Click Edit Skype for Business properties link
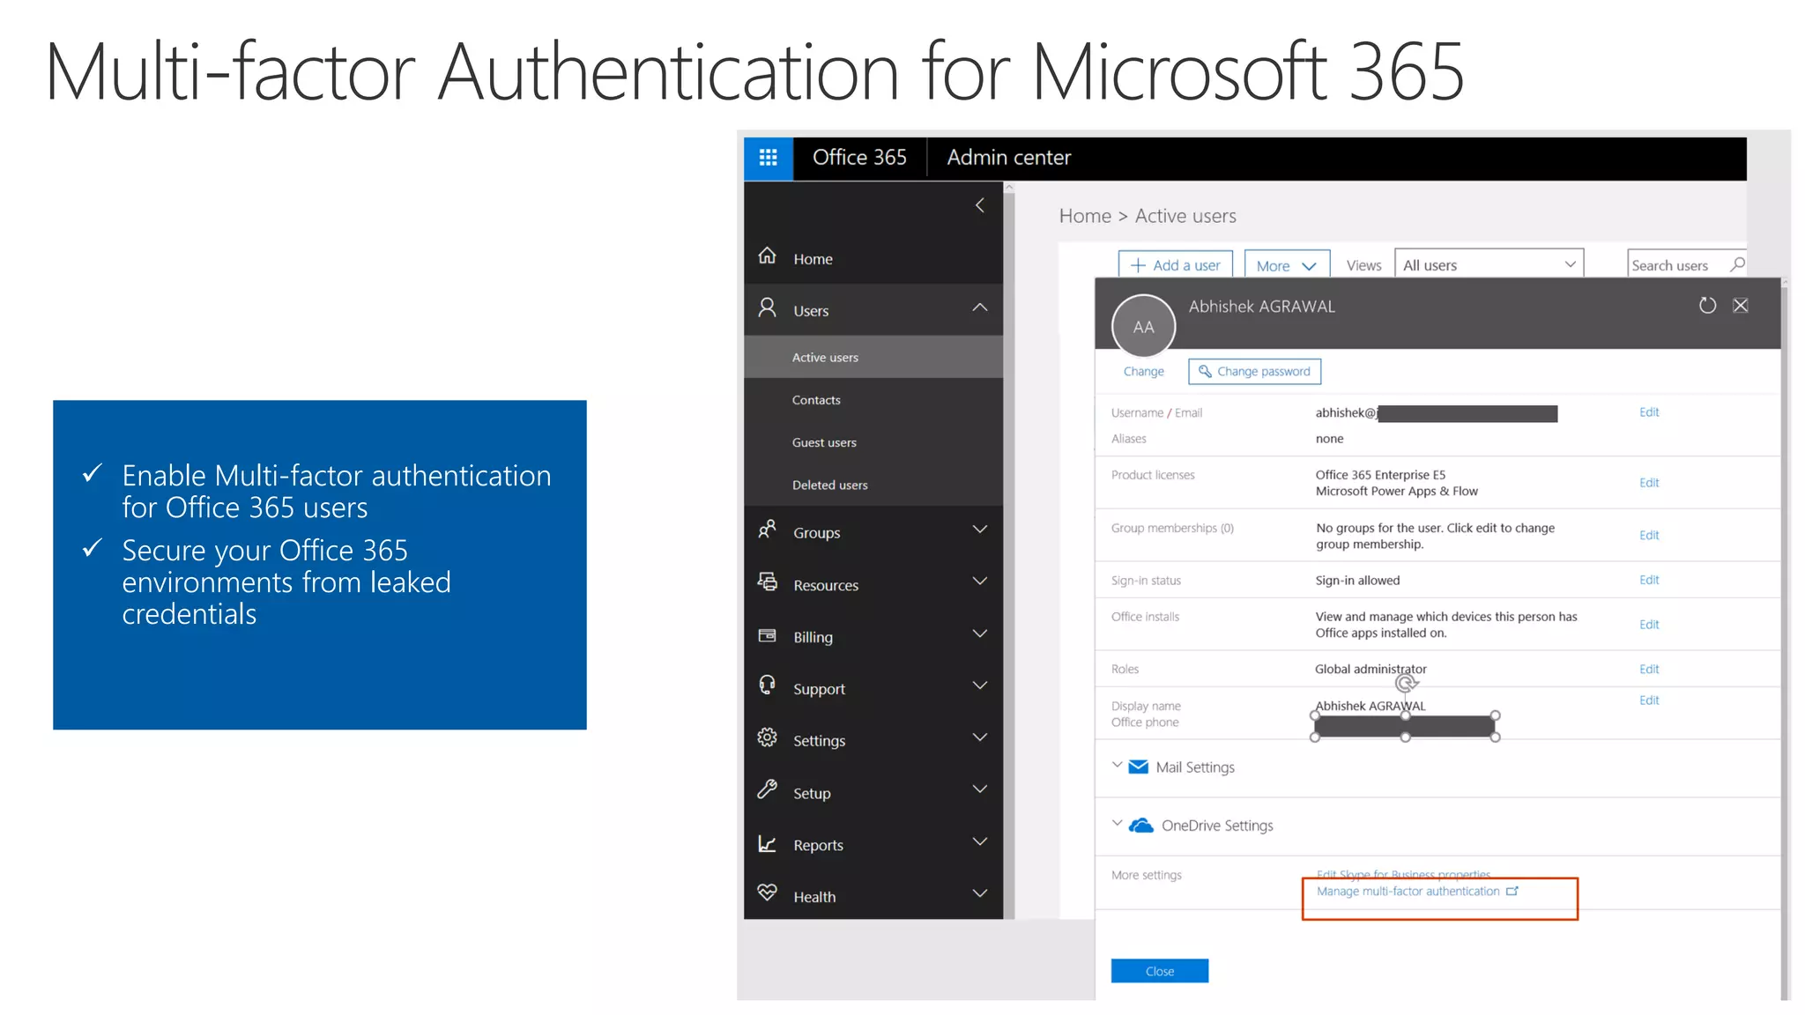 coord(1403,875)
